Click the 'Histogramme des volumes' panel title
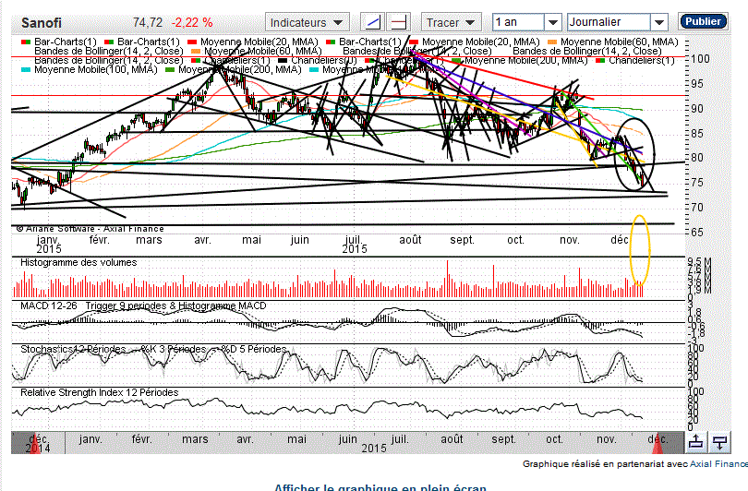748x491 pixels. point(78,262)
